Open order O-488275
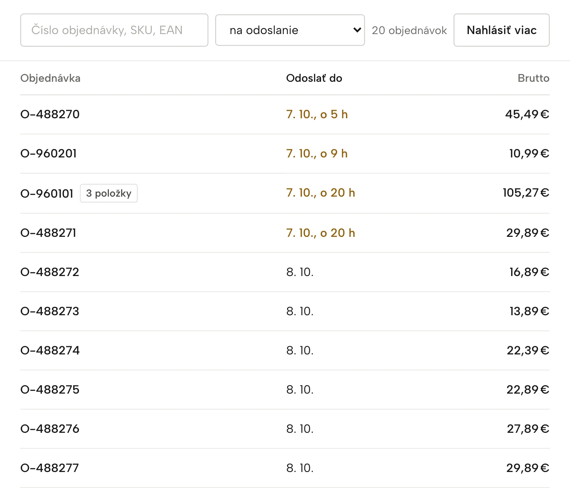 tap(50, 390)
